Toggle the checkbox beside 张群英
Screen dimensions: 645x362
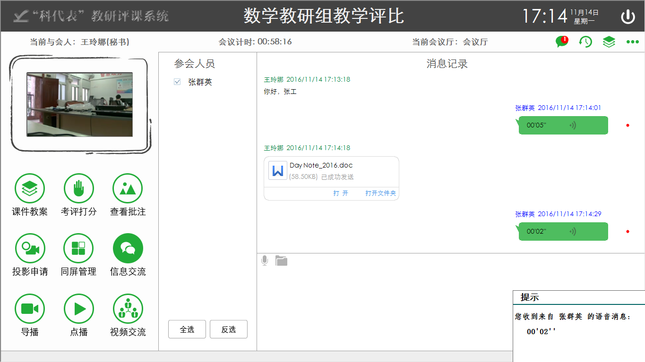click(177, 81)
